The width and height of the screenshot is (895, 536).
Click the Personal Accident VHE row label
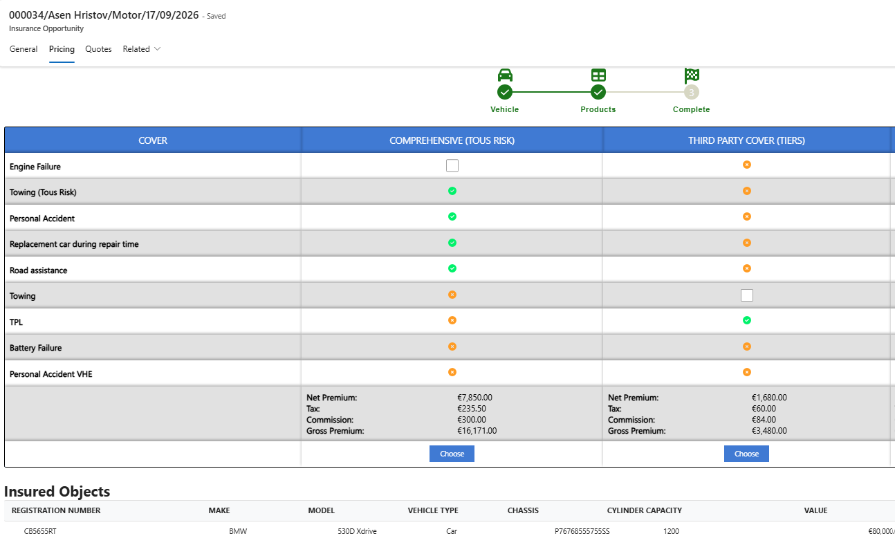tap(51, 374)
